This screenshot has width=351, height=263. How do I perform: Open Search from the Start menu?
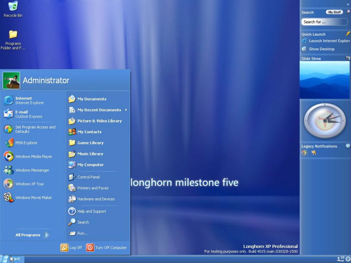point(79,222)
